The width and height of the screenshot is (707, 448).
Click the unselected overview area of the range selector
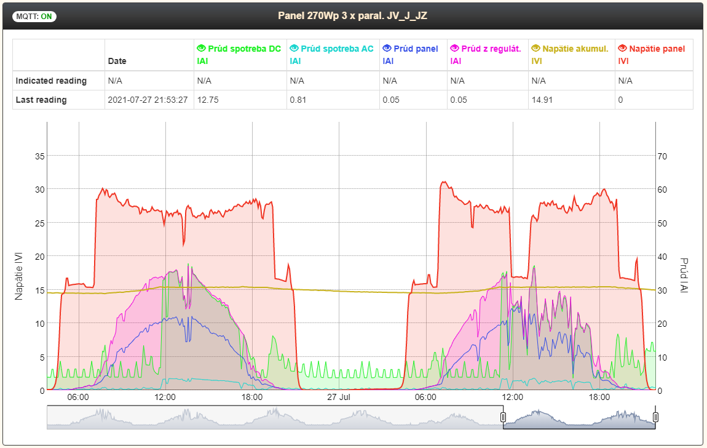tap(275, 417)
